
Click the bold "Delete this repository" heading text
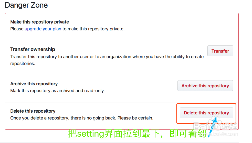(x=33, y=111)
